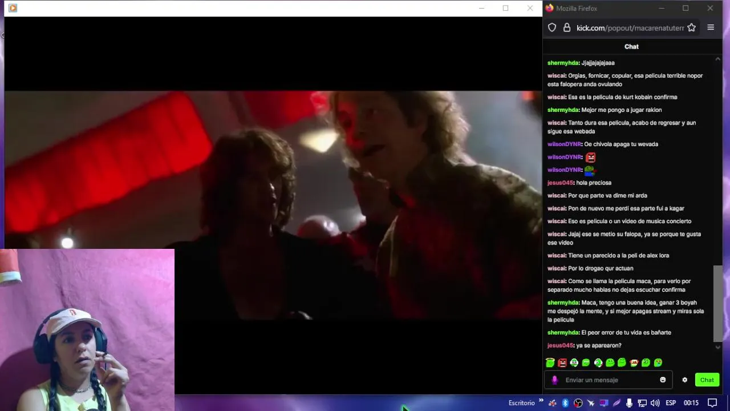Screen dimensions: 730x411
Task: Open the emoji picker smiley in message box
Action: coord(663,380)
